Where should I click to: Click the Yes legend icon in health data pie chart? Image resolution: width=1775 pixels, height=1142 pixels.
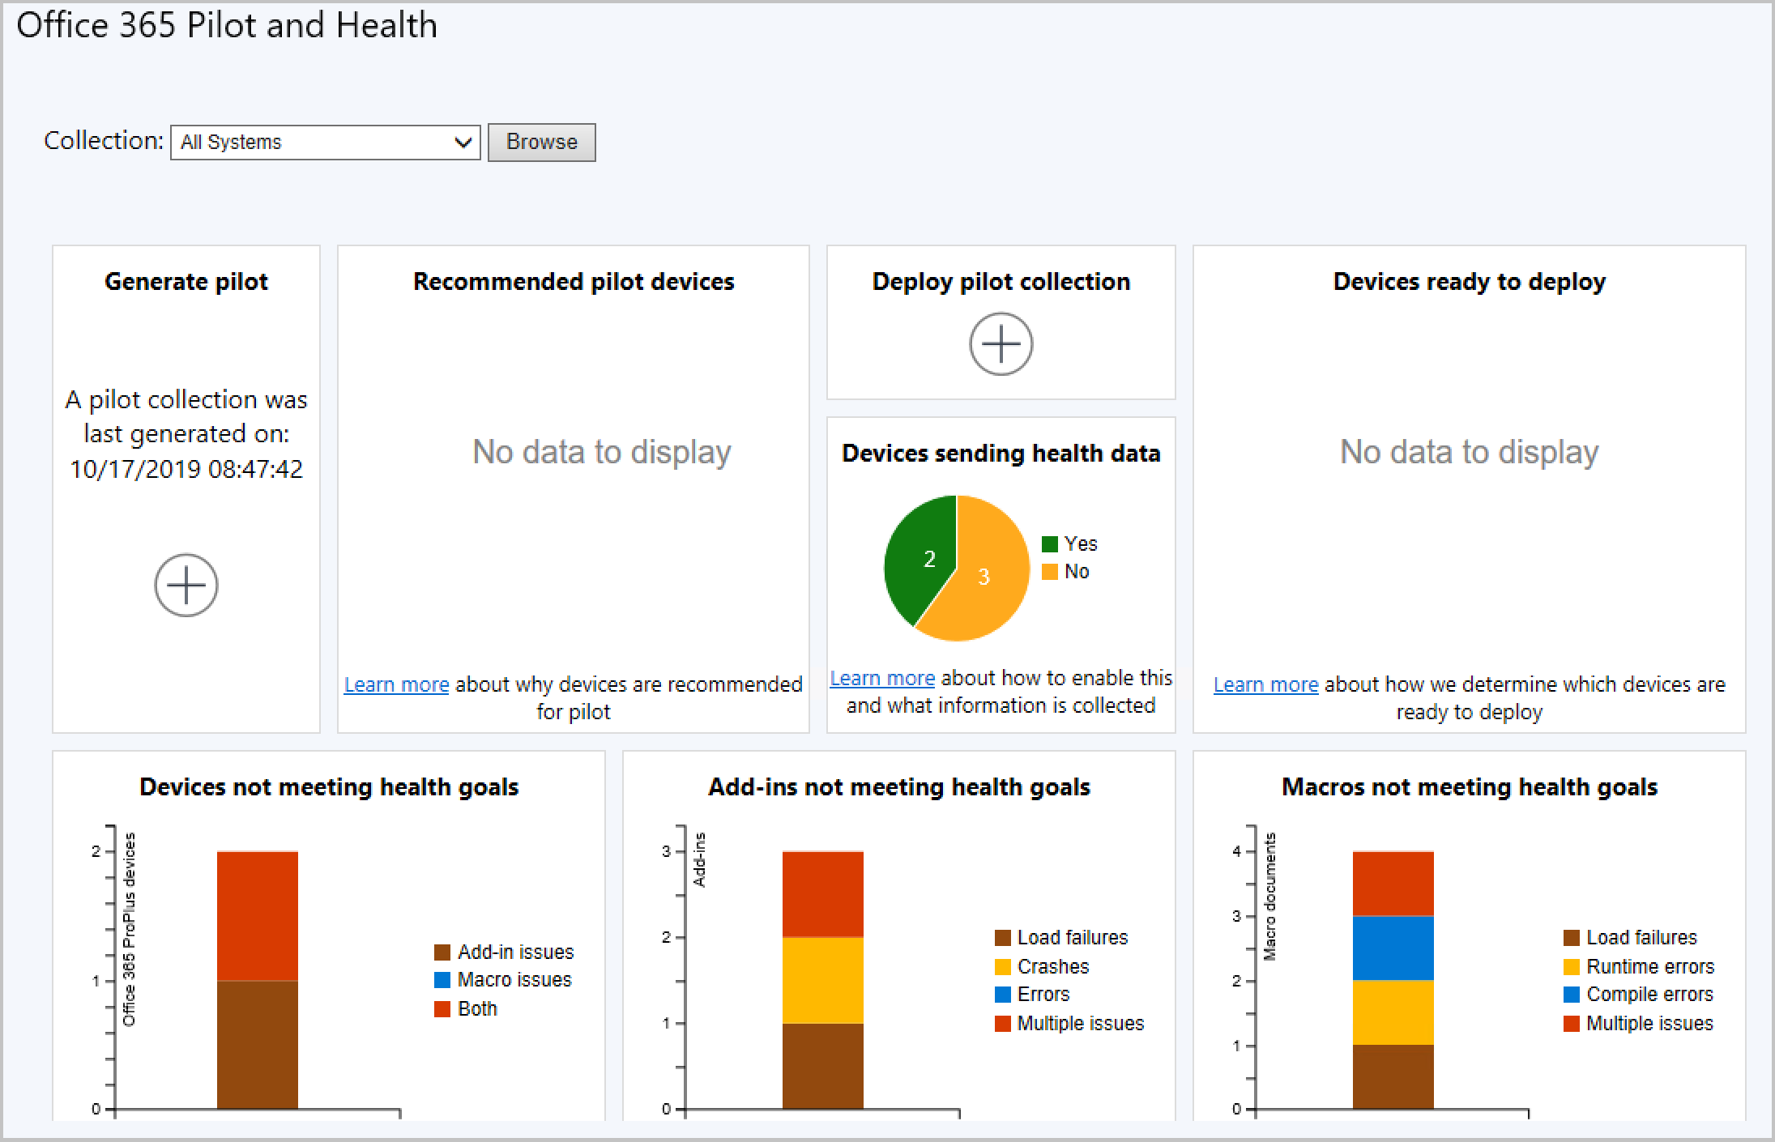point(1060,544)
